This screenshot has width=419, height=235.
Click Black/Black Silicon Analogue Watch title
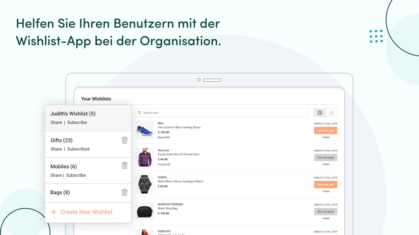pos(180,181)
